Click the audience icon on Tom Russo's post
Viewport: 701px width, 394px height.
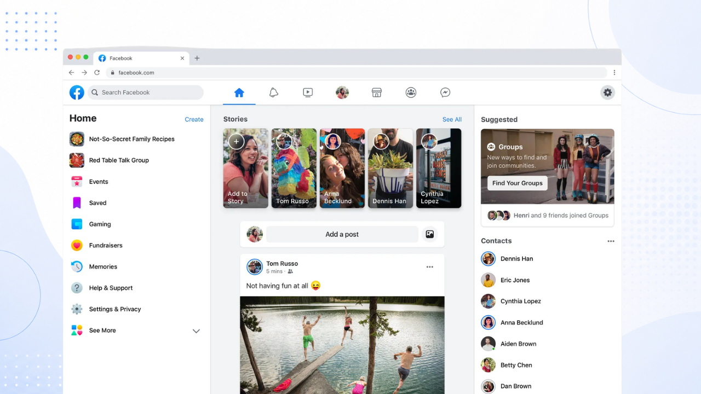tap(290, 271)
